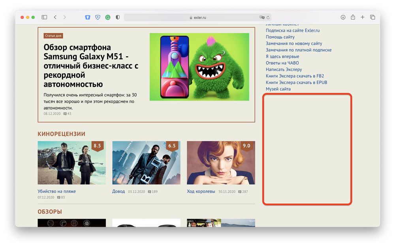Open the 'Убийство на пляже' title link
The width and height of the screenshot is (395, 247).
[56, 191]
